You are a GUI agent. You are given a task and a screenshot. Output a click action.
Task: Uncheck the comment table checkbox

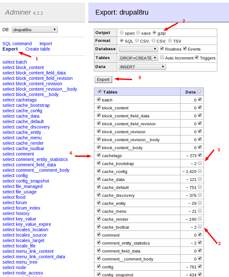99,234
